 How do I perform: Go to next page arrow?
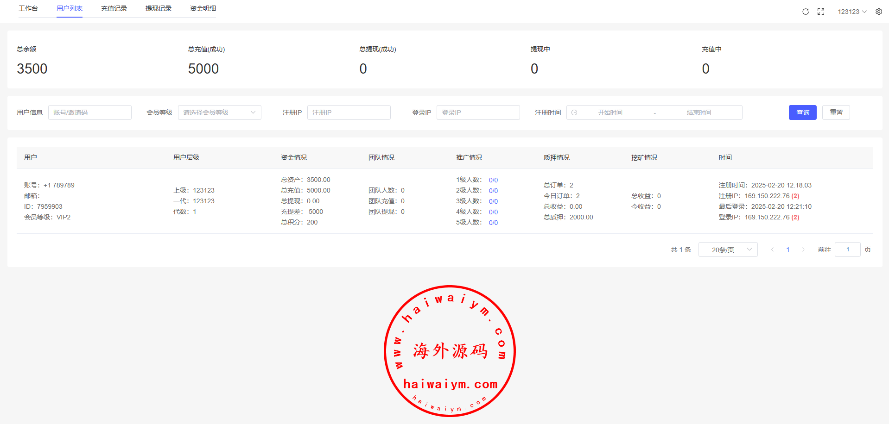point(803,249)
